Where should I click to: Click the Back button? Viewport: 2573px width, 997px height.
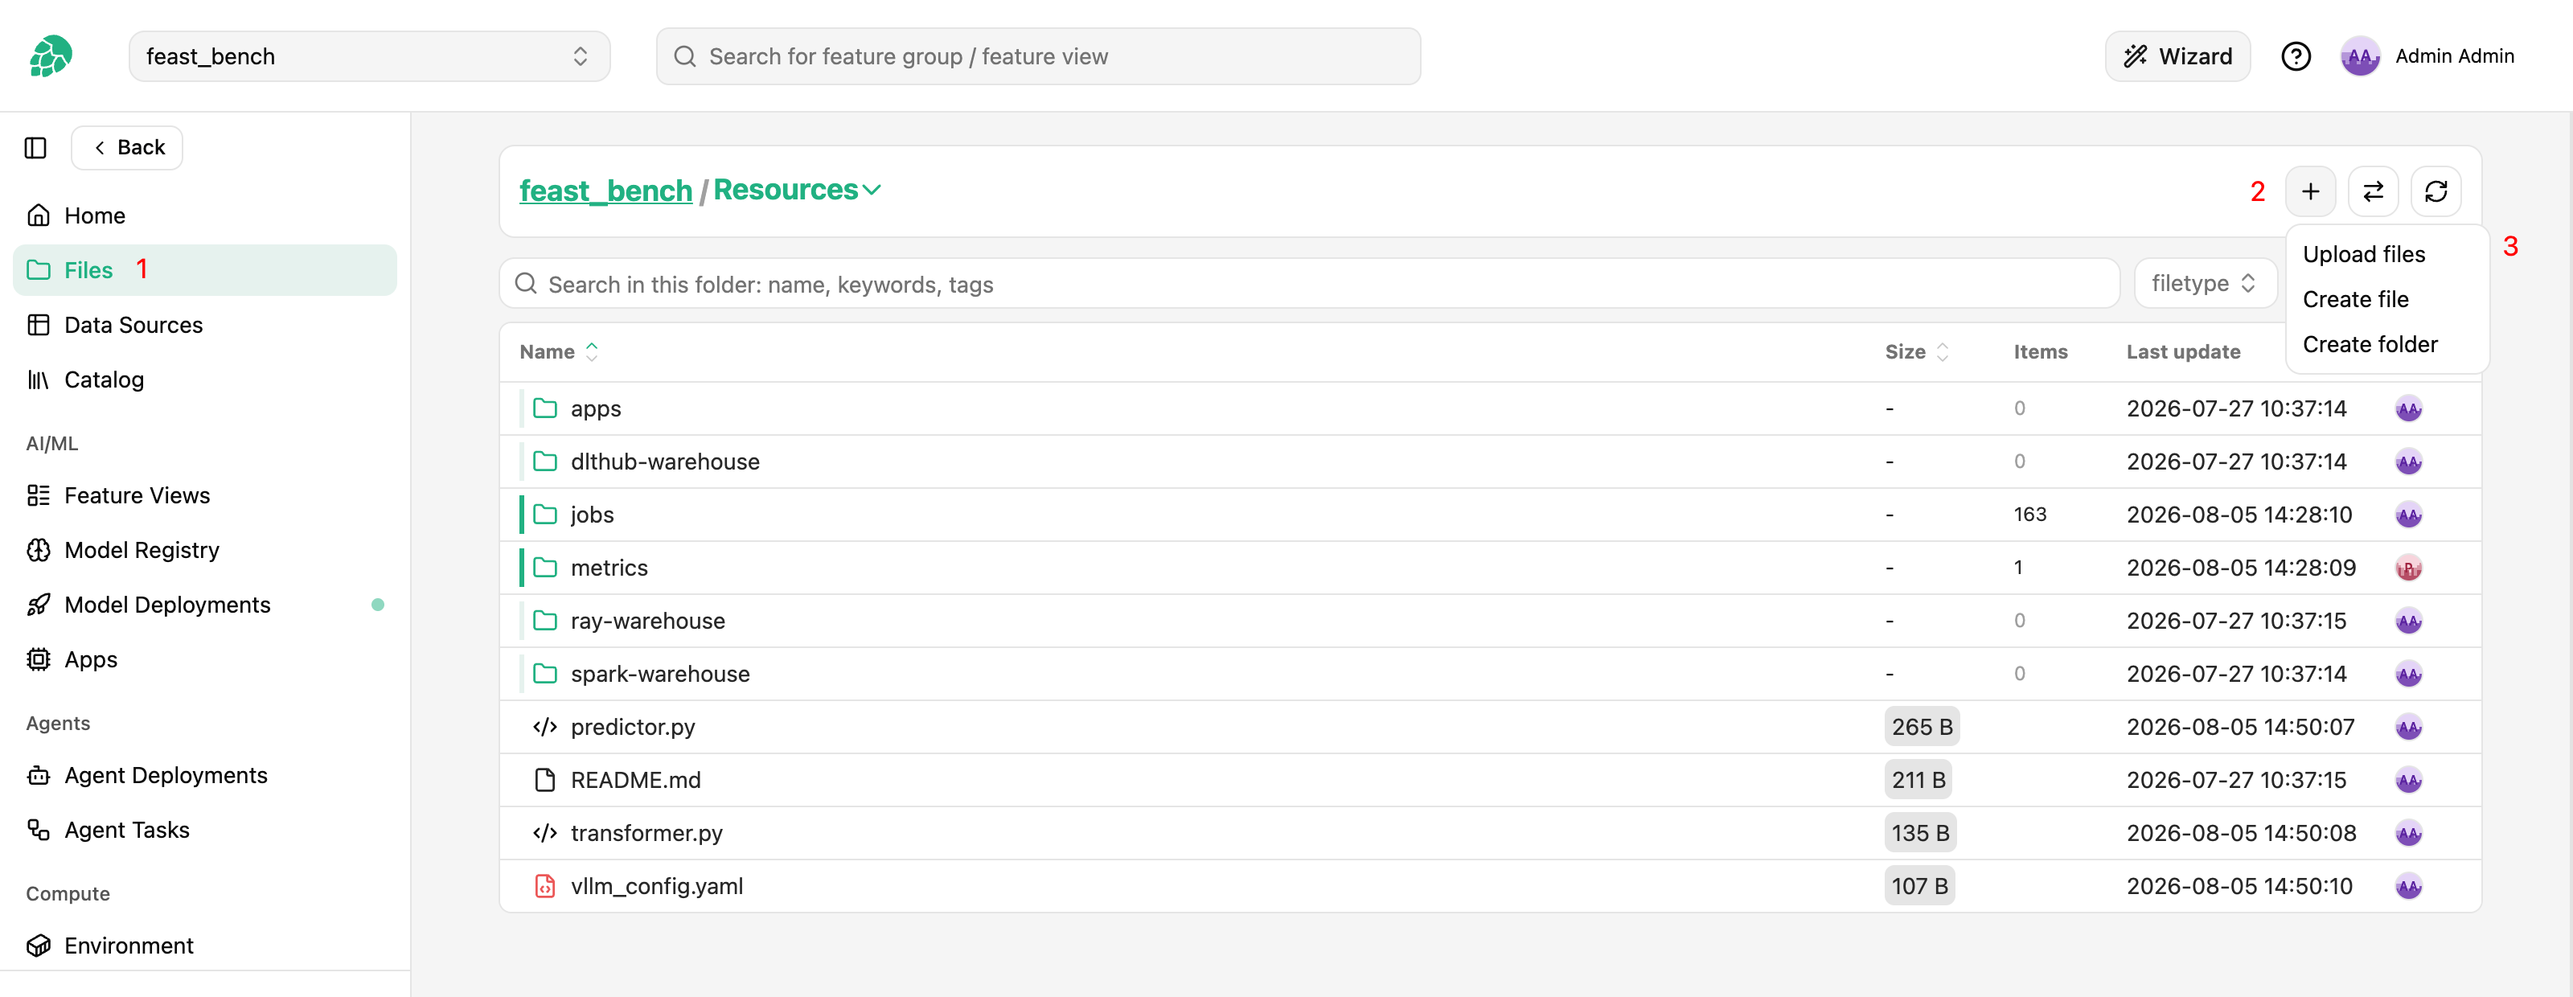point(127,148)
